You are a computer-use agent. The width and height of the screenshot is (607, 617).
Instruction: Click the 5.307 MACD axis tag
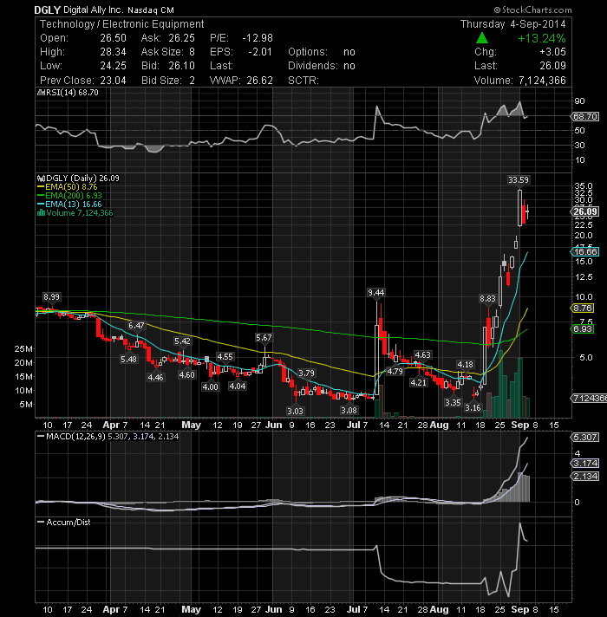pyautogui.click(x=584, y=437)
